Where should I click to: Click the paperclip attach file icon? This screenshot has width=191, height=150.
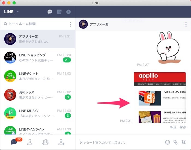coord(175,142)
